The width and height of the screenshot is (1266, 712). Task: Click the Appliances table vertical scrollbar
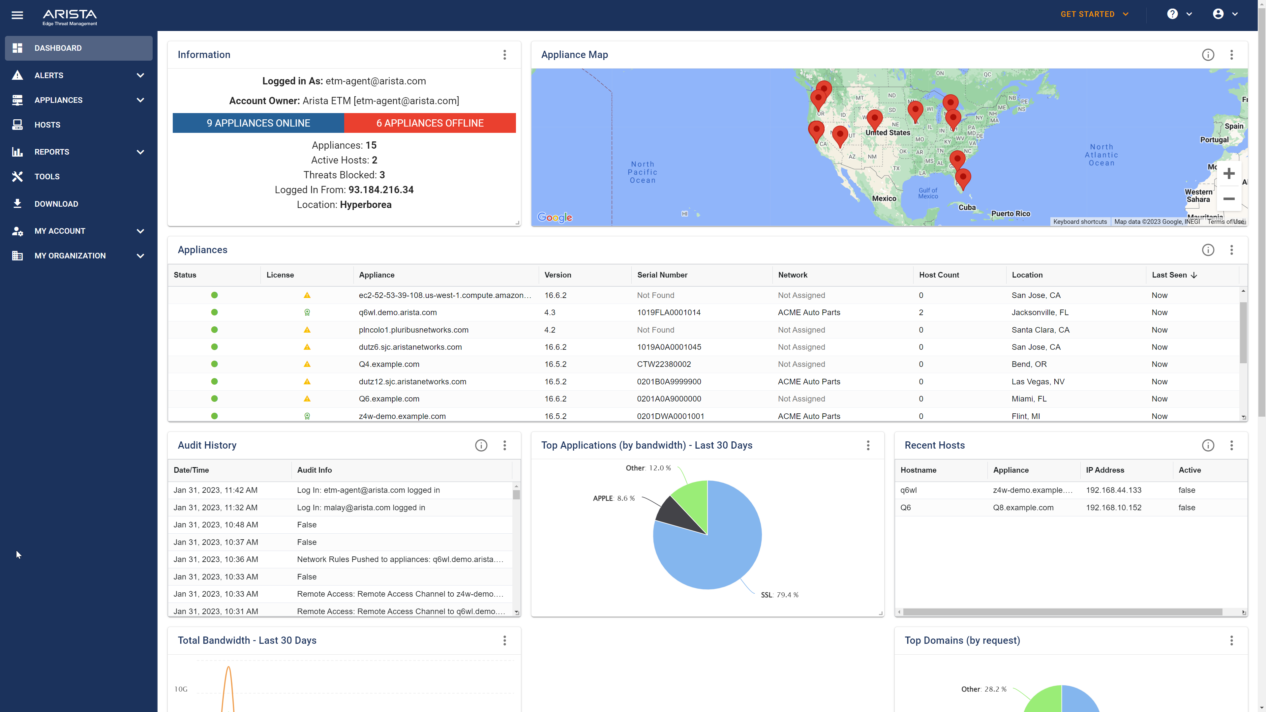click(1243, 332)
